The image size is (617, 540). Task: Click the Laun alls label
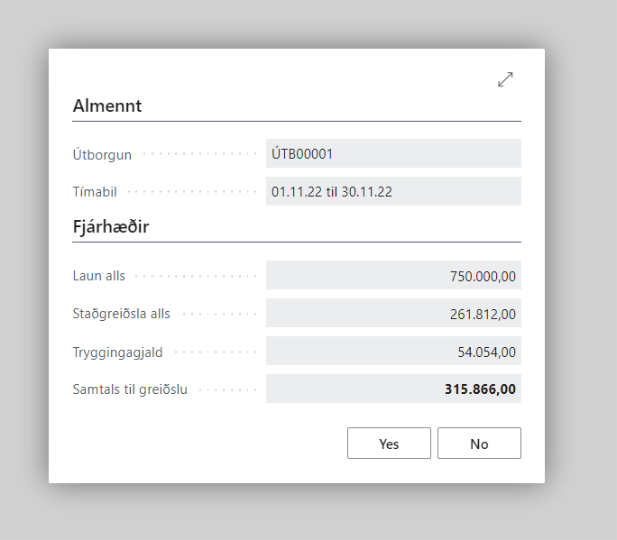click(99, 276)
